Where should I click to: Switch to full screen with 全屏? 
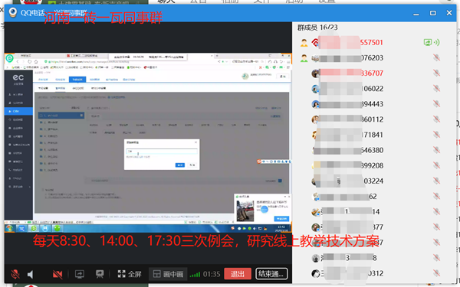point(130,274)
